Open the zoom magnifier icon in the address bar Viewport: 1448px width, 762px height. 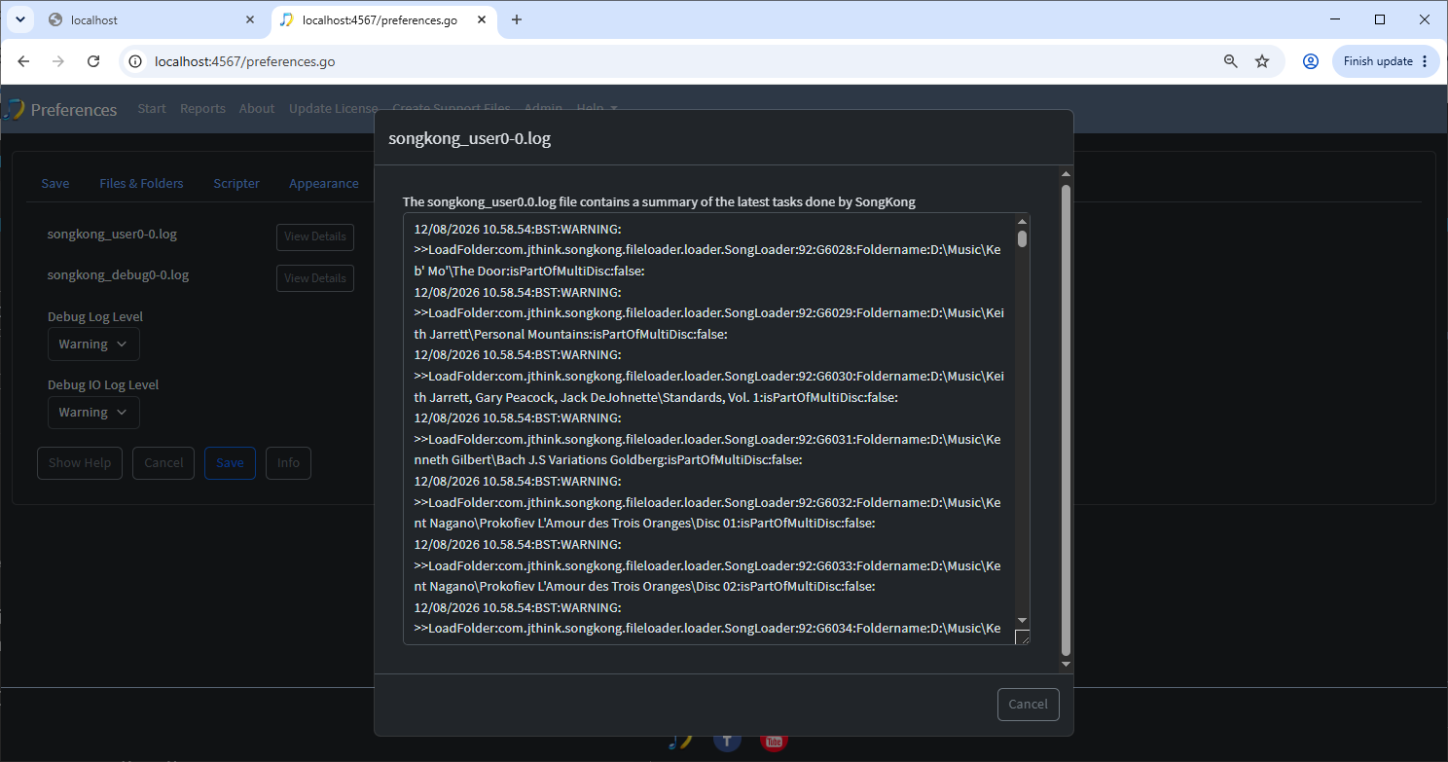click(x=1231, y=61)
